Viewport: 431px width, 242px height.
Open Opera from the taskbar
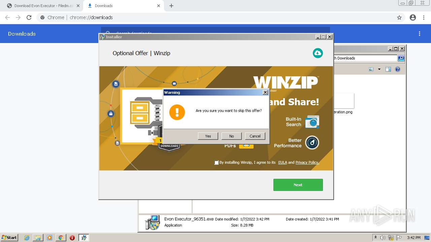[72, 238]
